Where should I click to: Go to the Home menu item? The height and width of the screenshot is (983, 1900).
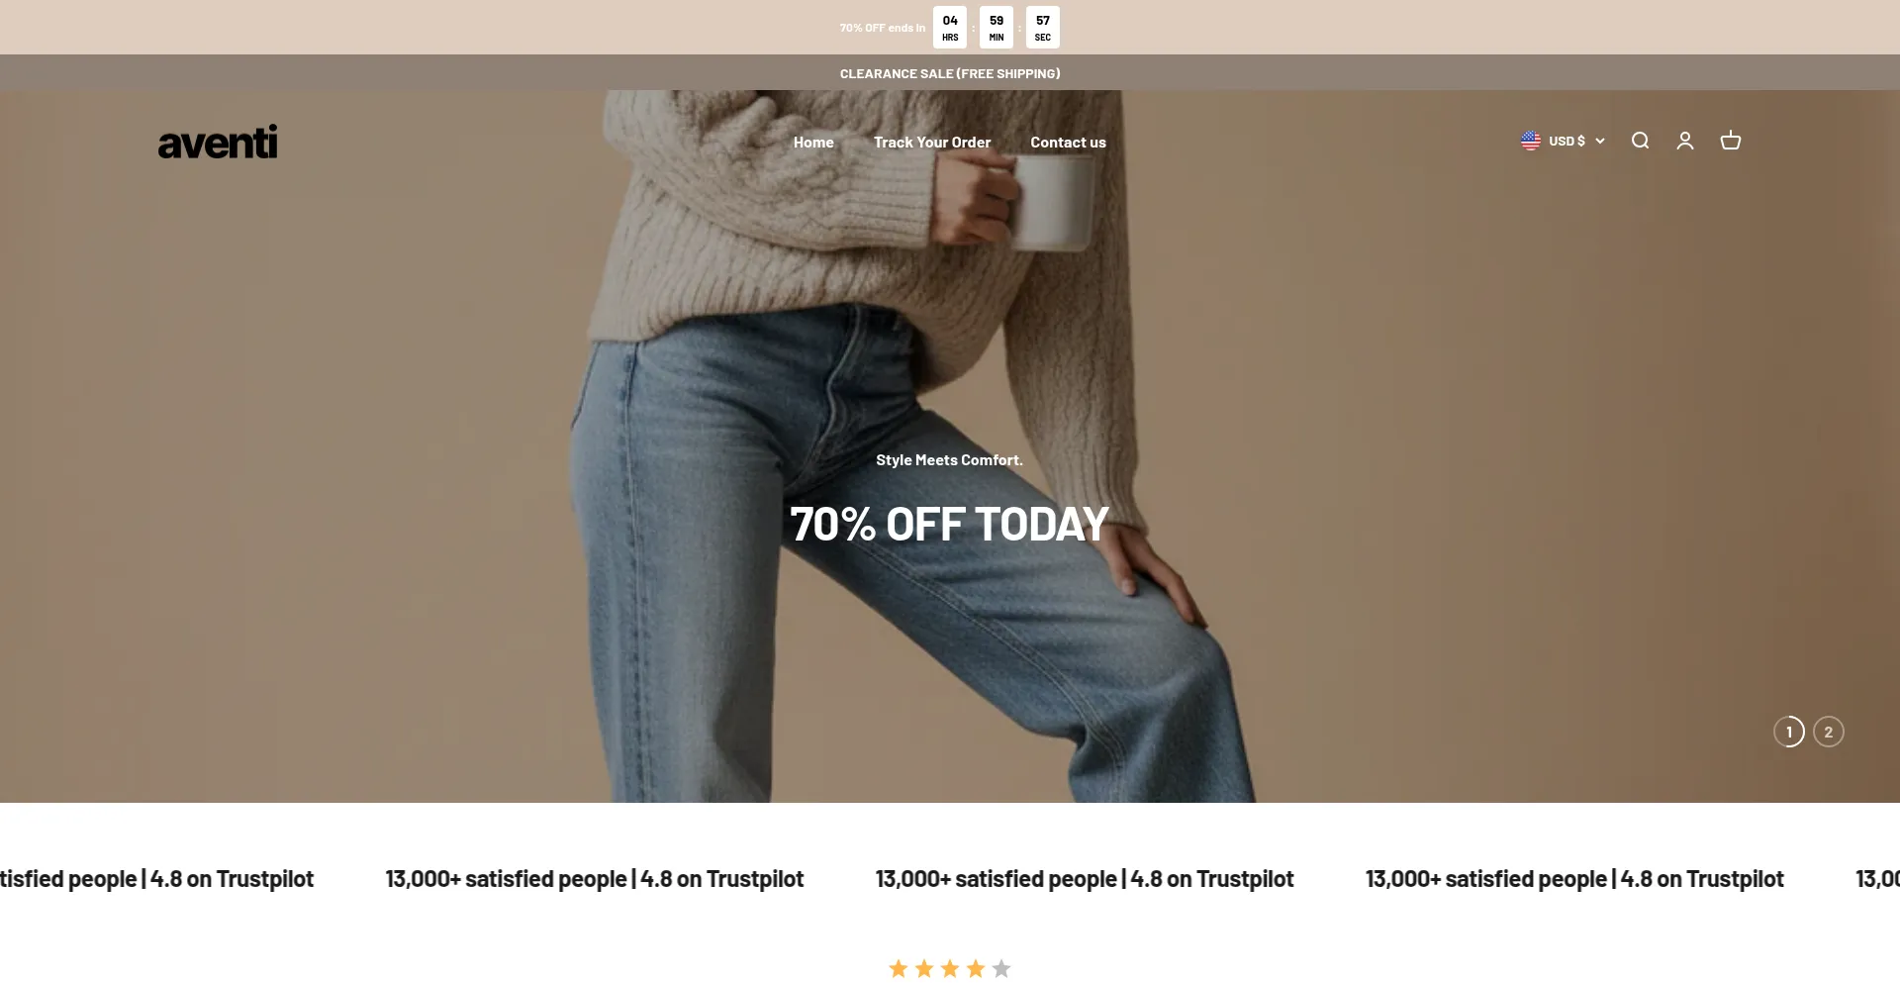point(813,143)
